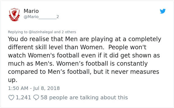Like the tweet using the heart icon
Viewport: 174px width, 108px height.
click(x=11, y=98)
